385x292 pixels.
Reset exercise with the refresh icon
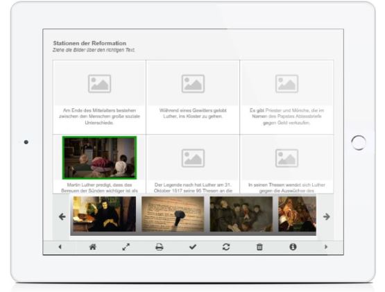[x=226, y=247]
